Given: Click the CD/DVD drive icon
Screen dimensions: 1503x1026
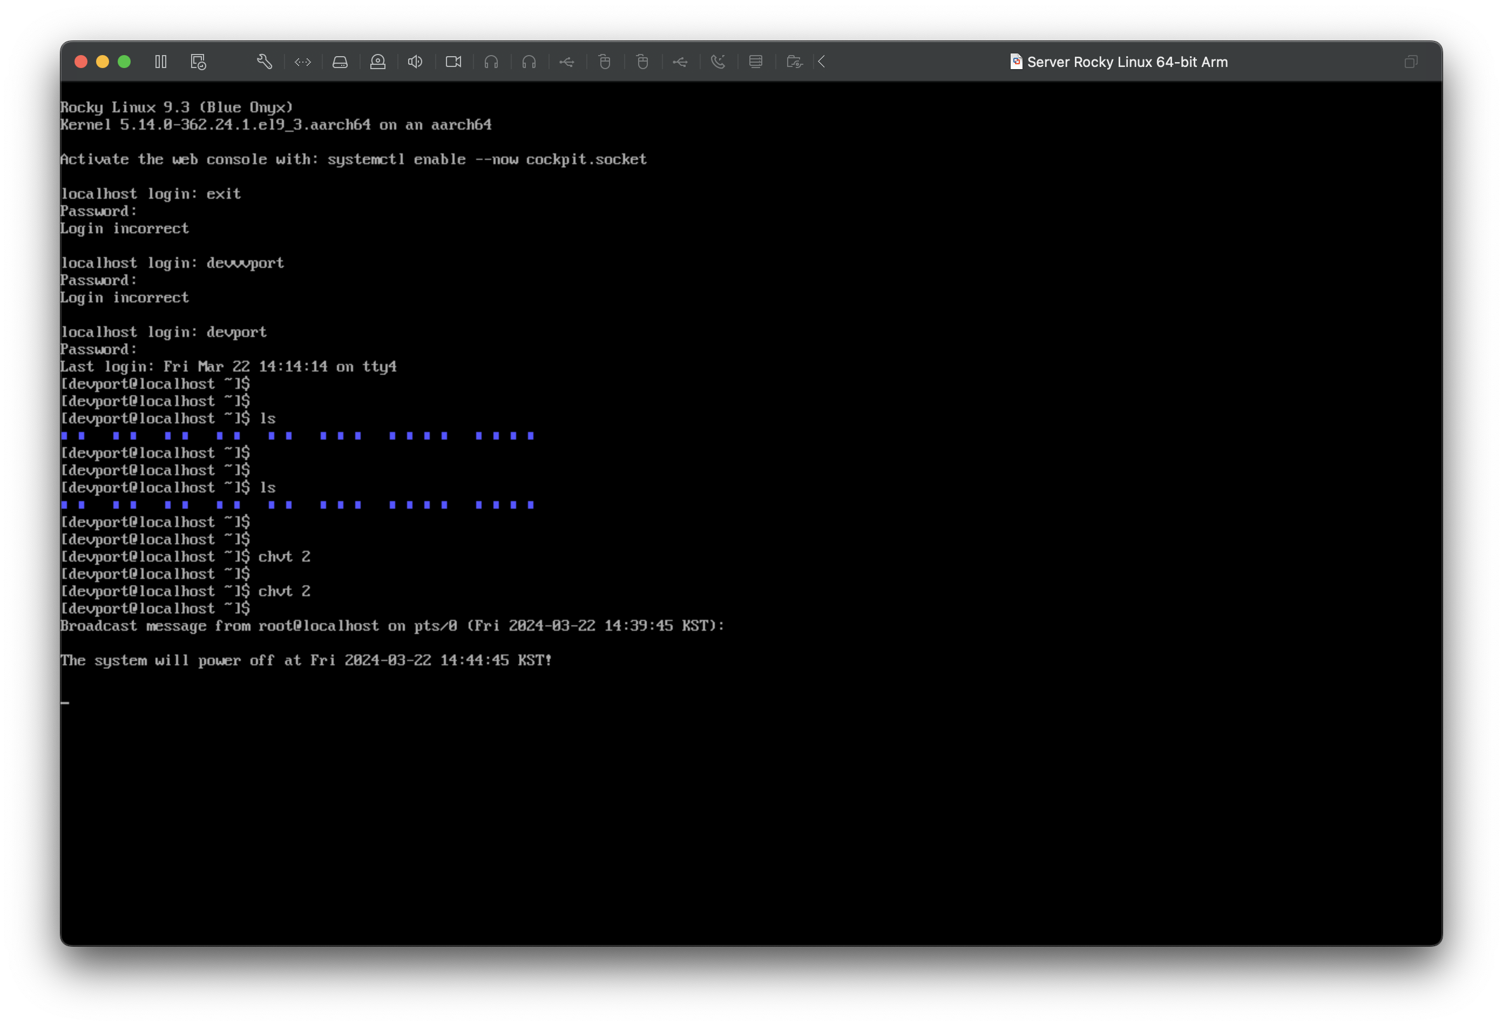Looking at the screenshot, I should pos(378,62).
